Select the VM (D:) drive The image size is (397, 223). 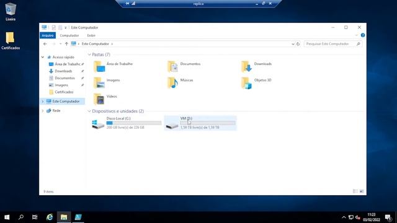[200, 123]
